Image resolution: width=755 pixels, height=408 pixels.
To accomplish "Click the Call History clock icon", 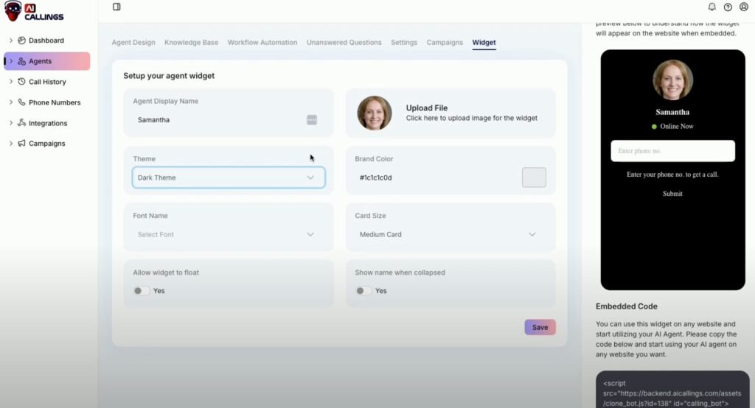I will (x=22, y=82).
